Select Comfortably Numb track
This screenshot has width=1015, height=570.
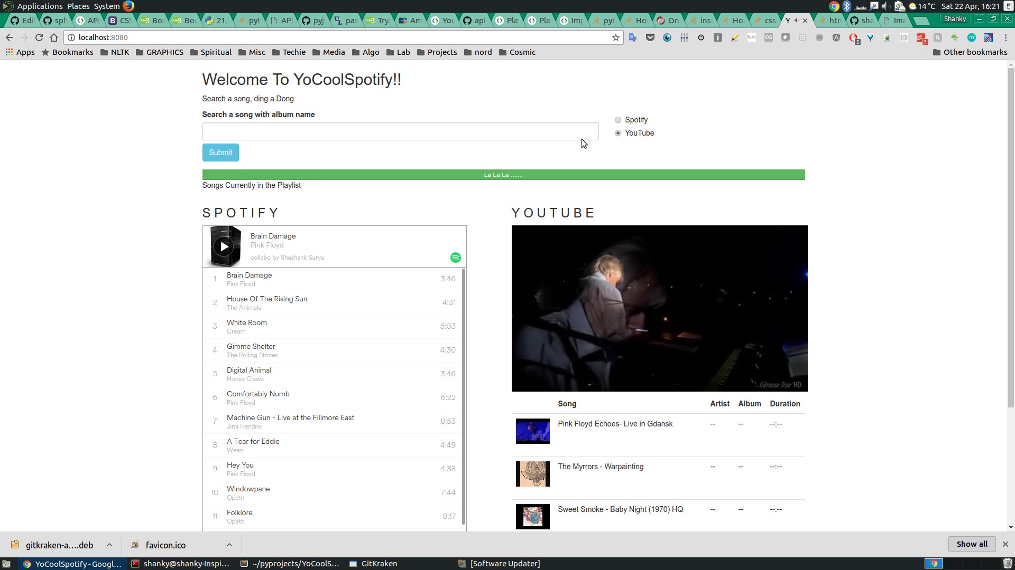click(x=333, y=398)
